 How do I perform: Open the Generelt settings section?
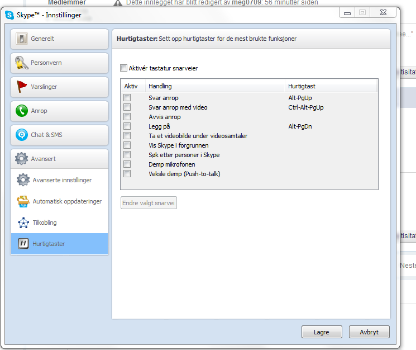pyautogui.click(x=59, y=39)
